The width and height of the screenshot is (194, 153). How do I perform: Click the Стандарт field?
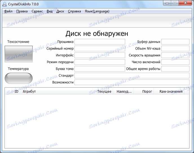pyautogui.click(x=132, y=76)
